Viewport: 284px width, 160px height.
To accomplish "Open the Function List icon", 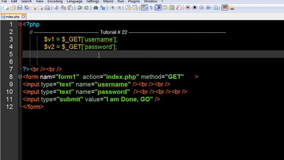I will point(178,8).
